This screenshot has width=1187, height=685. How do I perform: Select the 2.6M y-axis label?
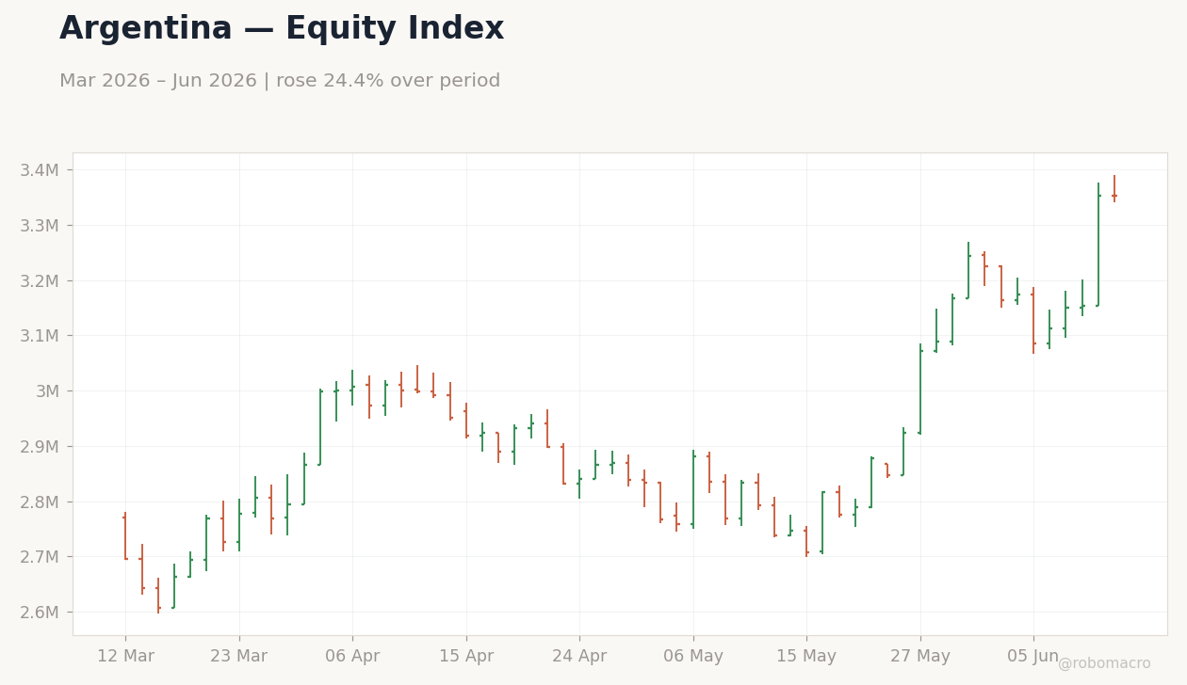point(40,613)
